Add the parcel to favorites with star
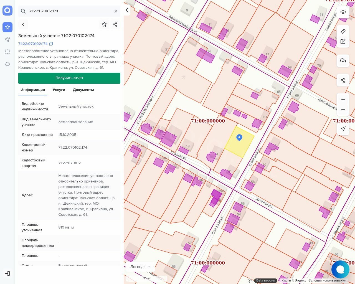Screen dimensions: 355x284 [104, 24]
